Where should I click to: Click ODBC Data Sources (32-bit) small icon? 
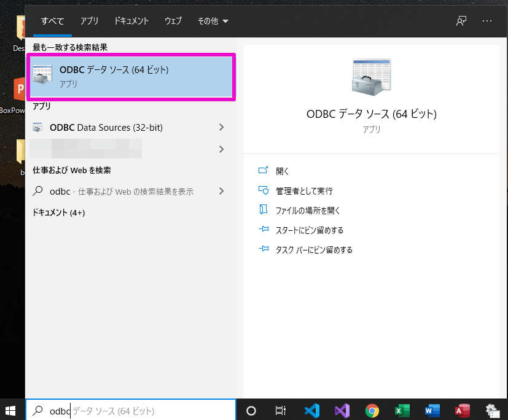(37, 128)
